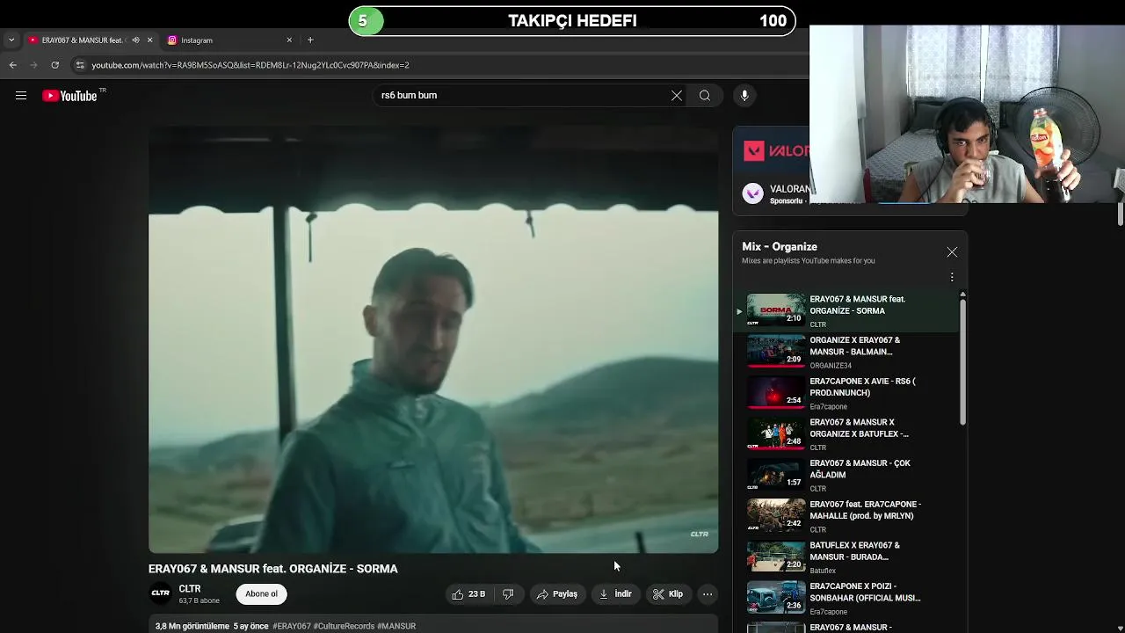Click the video title ERAY067 & MANSUR SORMA
This screenshot has width=1125, height=633.
click(x=273, y=569)
